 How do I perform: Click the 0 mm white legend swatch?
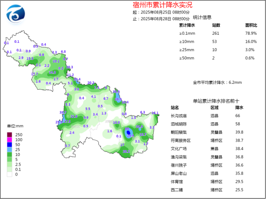tap(9, 174)
